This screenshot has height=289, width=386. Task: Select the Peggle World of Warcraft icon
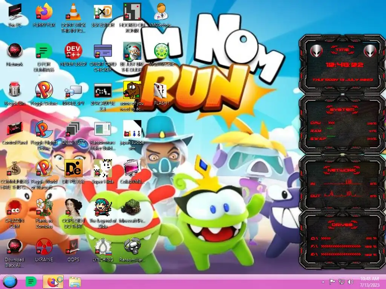(44, 169)
